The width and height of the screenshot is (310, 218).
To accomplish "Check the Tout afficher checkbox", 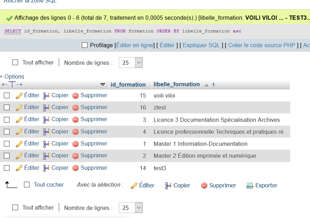I will point(15,62).
